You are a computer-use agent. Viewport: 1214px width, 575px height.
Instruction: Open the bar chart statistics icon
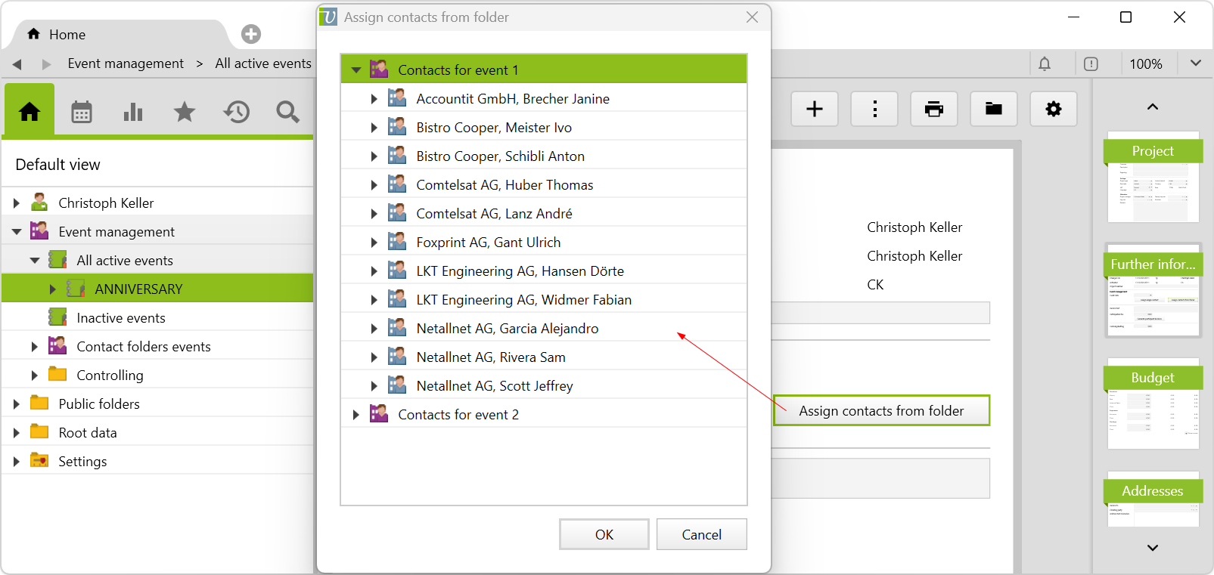(133, 112)
